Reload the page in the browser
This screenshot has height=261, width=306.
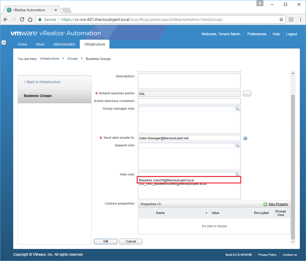tap(22, 19)
